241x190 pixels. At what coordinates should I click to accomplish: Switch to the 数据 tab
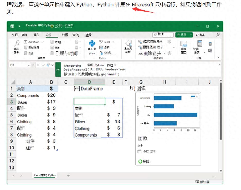click(x=65, y=35)
